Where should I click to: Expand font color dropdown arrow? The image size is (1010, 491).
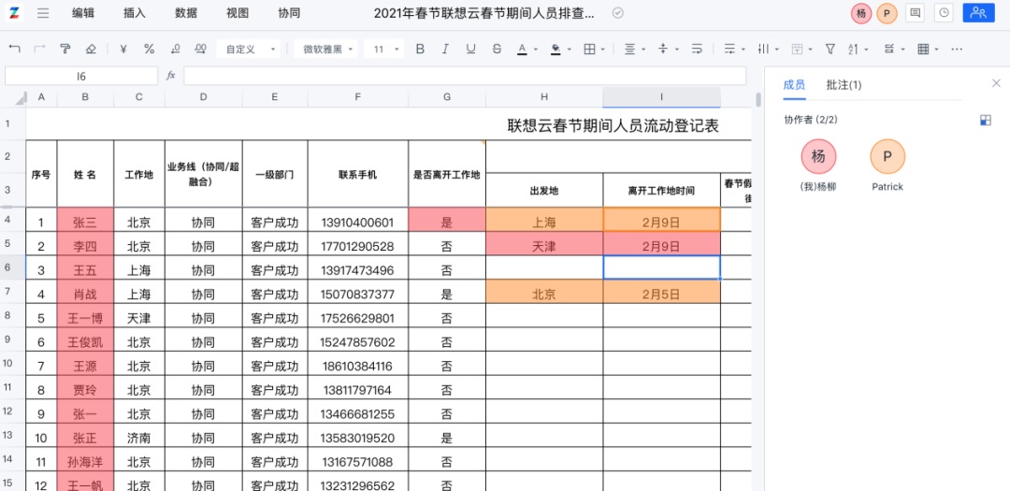(x=536, y=50)
